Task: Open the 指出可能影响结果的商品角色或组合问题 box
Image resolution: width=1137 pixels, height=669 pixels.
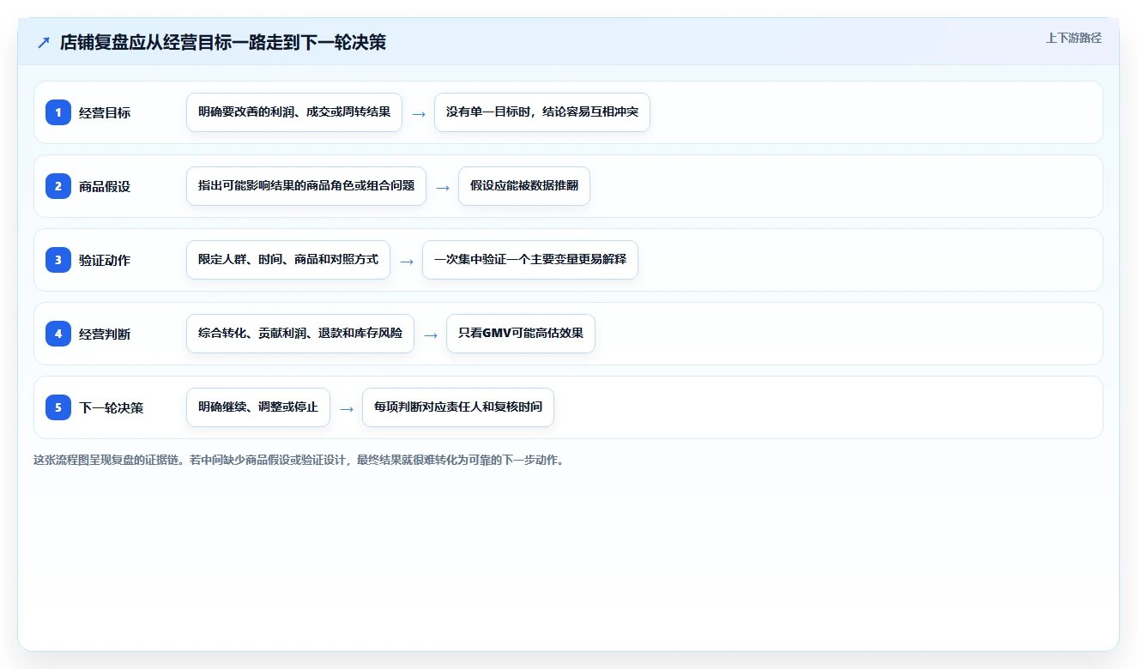Action: (x=306, y=186)
